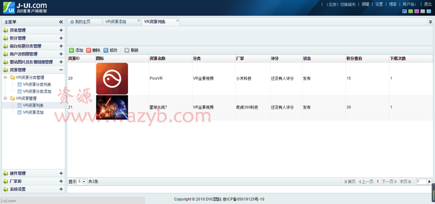Click the page icon beside VR资源分类列表

click(20, 84)
